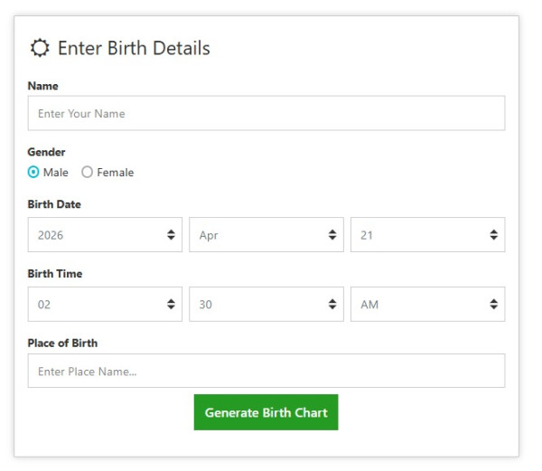Click the up-down arrows on the 2026 year field
Viewport: 542px width, 471px height.
coord(171,235)
